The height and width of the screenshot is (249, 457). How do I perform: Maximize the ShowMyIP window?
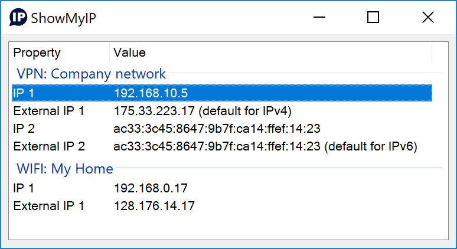[373, 18]
